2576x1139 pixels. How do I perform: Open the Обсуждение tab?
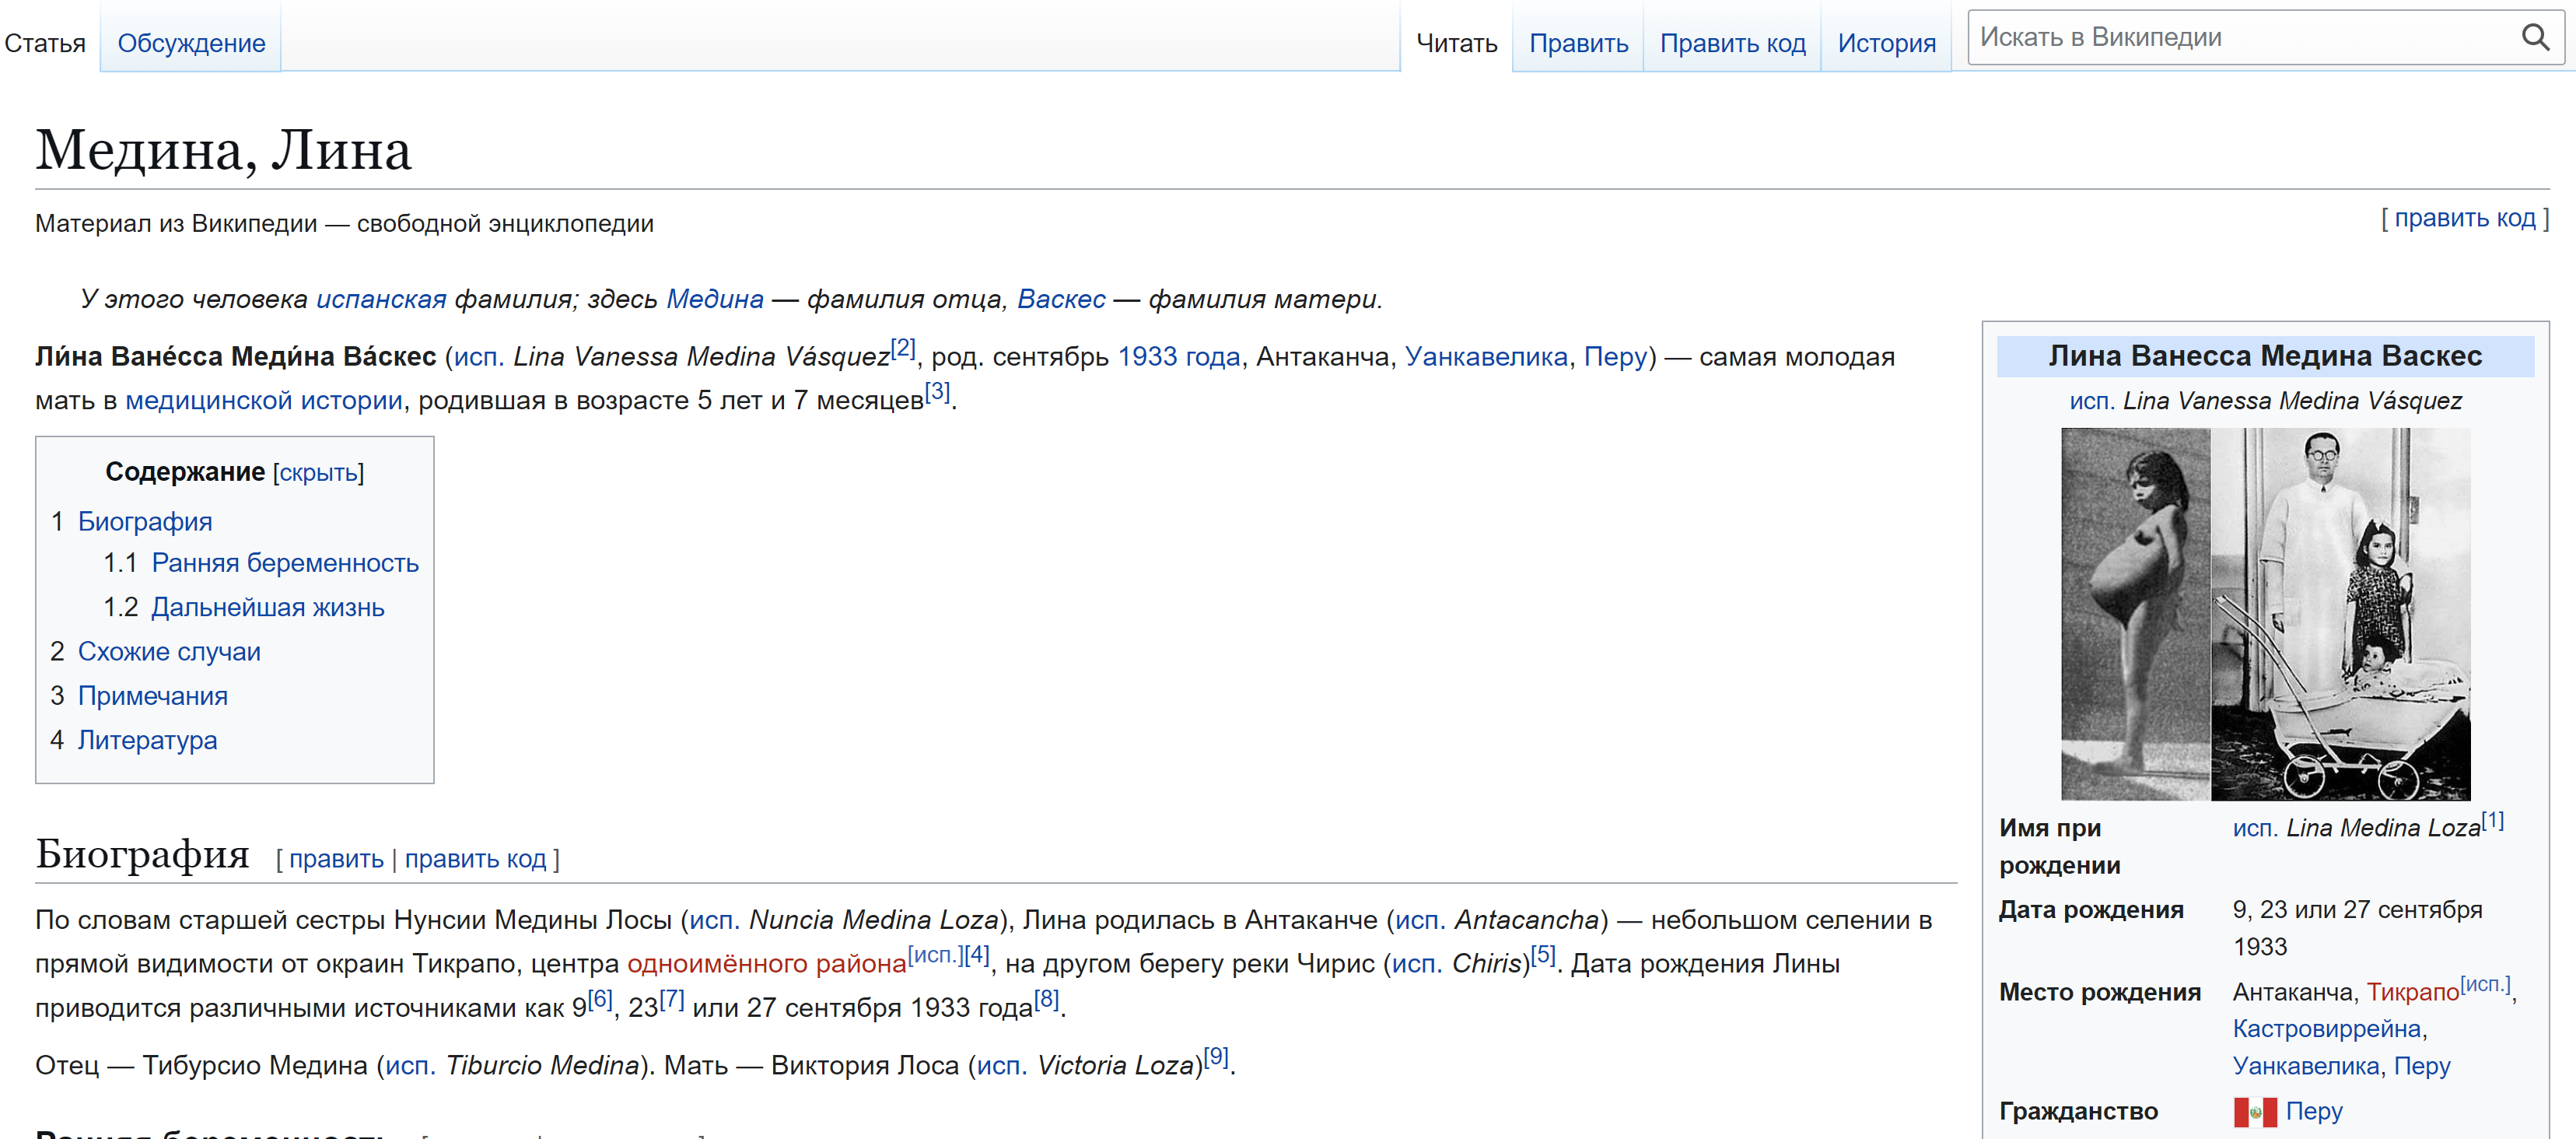191,43
